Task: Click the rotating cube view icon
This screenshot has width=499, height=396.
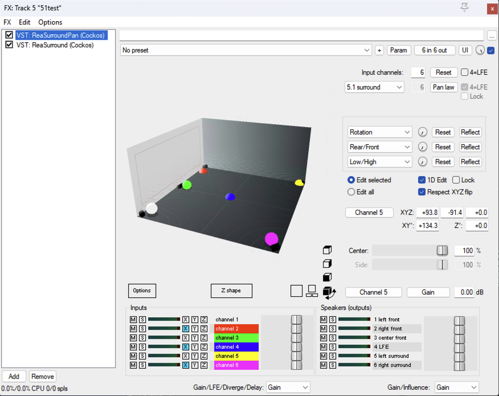Action: (x=328, y=292)
